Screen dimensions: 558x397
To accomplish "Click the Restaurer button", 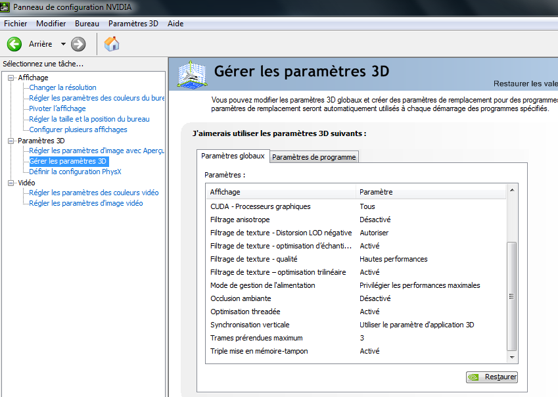I will (492, 377).
